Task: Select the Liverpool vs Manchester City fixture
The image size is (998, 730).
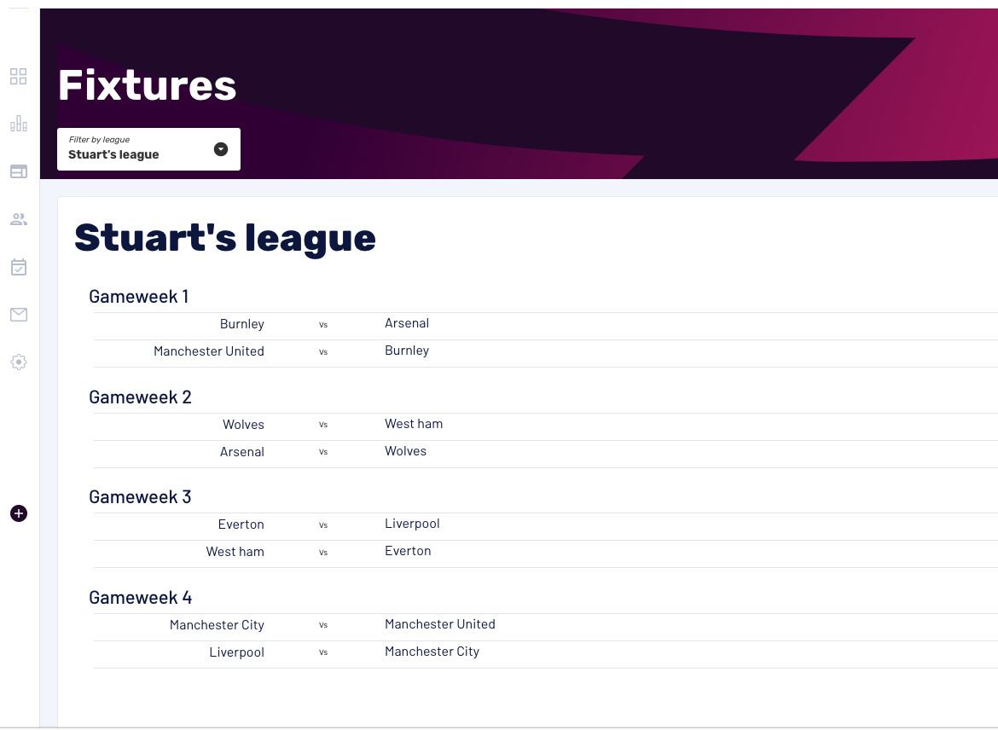Action: coord(324,652)
